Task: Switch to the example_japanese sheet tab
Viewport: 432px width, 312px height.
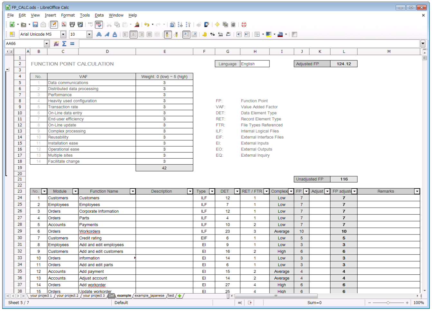Action: click(x=150, y=296)
